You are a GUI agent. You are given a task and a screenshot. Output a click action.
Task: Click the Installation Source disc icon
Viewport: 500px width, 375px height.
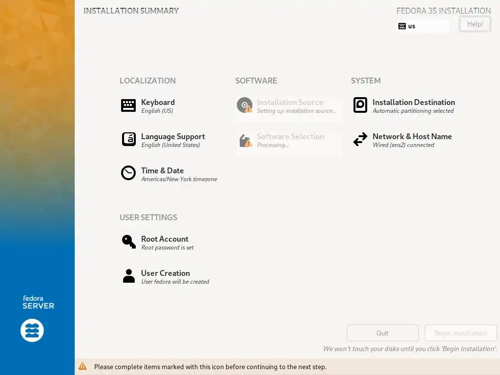(x=245, y=105)
